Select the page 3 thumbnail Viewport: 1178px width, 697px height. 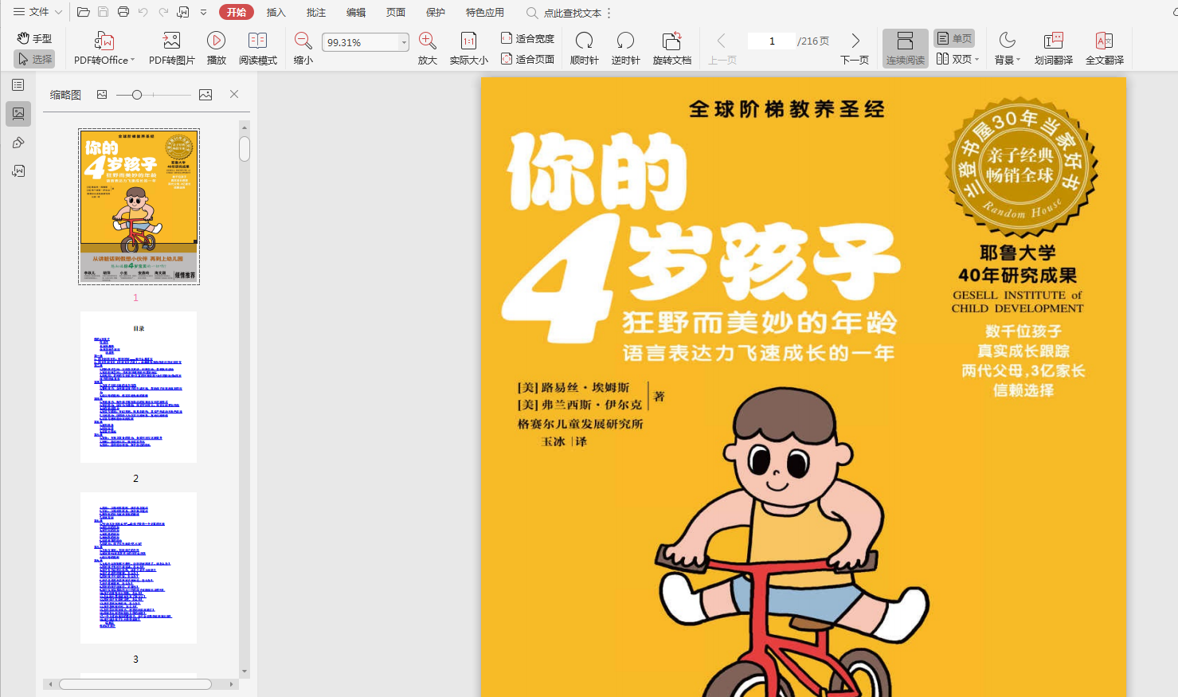[x=139, y=568]
